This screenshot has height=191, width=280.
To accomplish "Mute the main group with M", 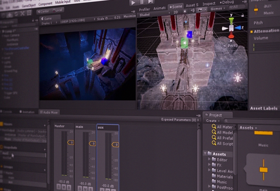I will (85, 189).
